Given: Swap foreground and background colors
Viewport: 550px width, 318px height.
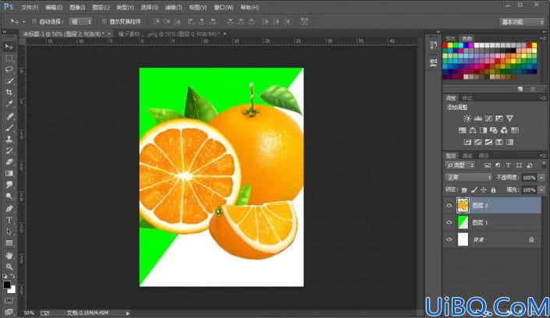Looking at the screenshot, I should pos(12,276).
